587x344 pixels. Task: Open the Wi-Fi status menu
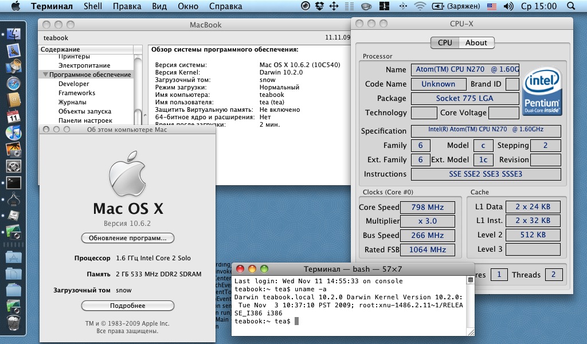click(420, 6)
